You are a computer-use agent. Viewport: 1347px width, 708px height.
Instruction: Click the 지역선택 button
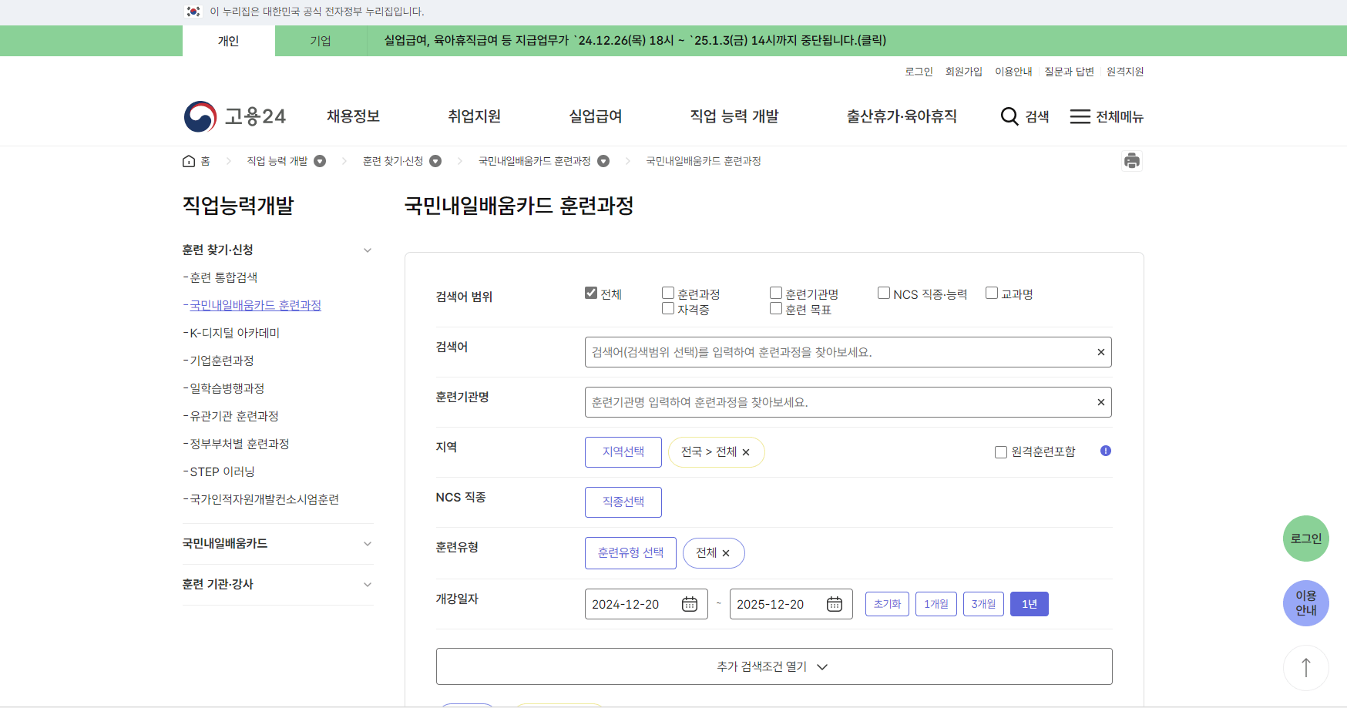pos(623,451)
